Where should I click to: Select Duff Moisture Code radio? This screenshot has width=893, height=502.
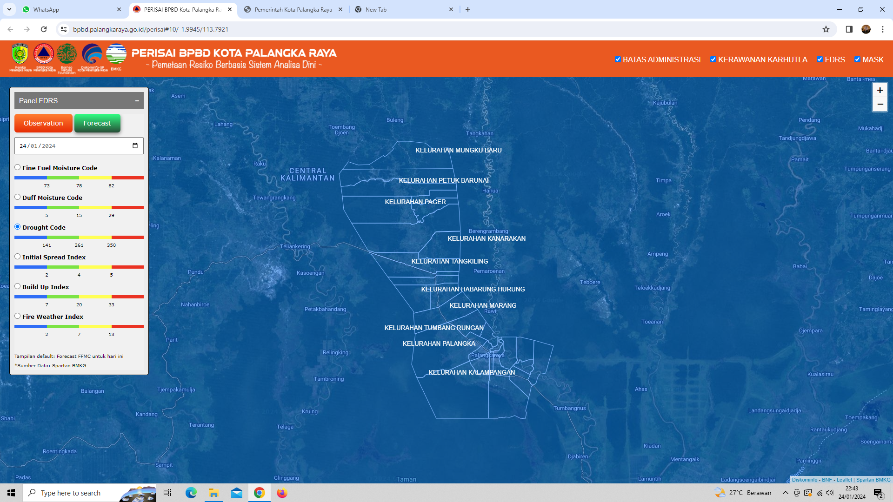click(18, 197)
